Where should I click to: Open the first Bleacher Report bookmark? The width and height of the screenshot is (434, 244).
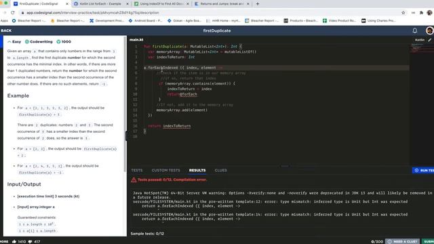pyautogui.click(x=28, y=21)
